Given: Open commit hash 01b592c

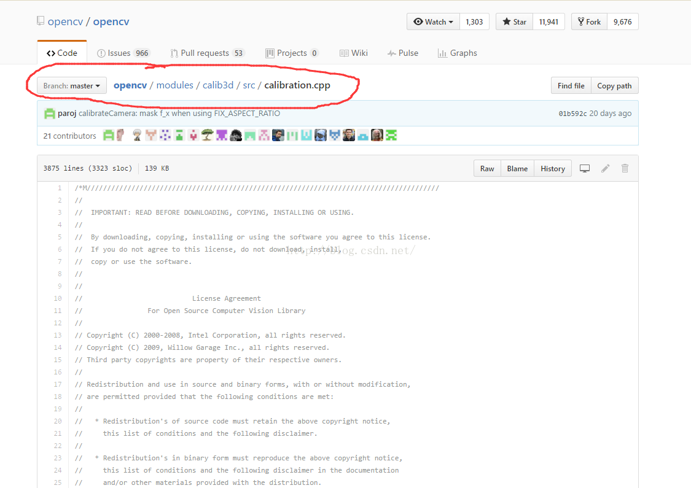Looking at the screenshot, I should point(572,113).
